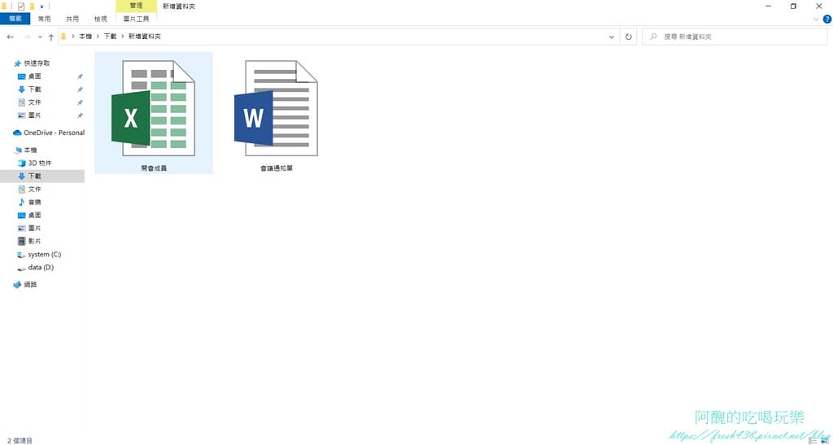Expand the ribbon with the chevron
The height and width of the screenshot is (445, 833).
[817, 19]
